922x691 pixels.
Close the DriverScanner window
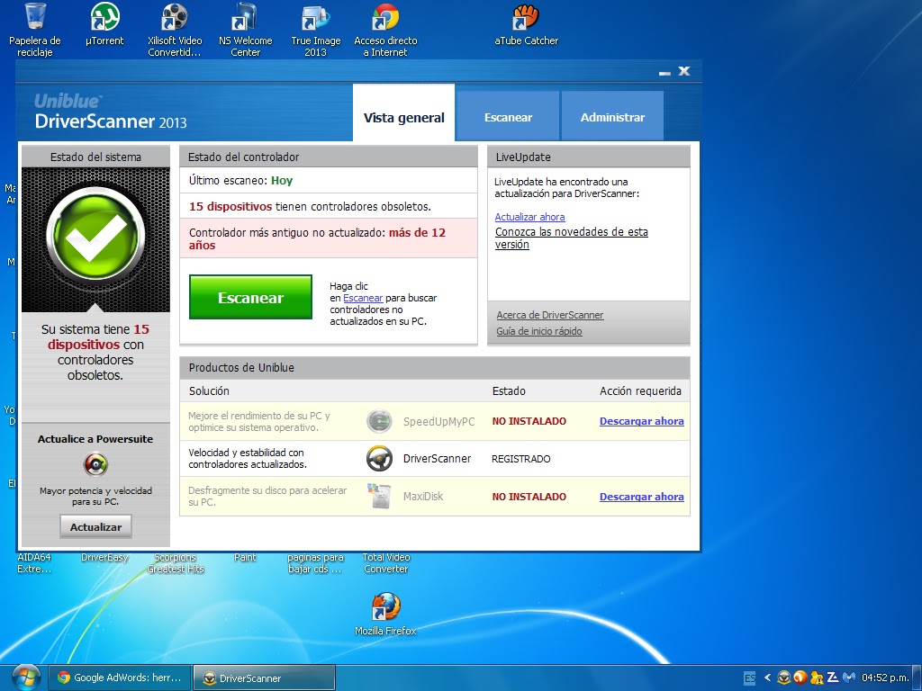pos(684,71)
